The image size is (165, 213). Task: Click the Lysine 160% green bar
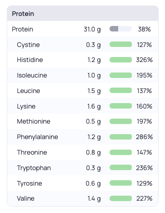coord(120,106)
